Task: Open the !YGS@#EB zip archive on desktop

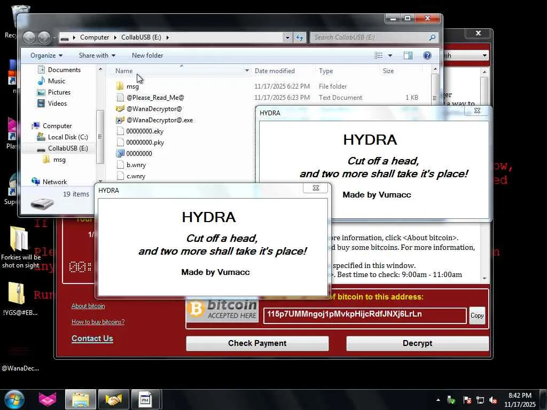Action: pos(19,299)
